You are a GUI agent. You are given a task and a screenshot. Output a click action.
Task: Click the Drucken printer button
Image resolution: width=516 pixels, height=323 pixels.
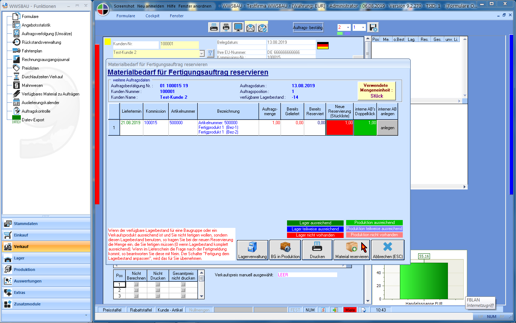point(317,250)
